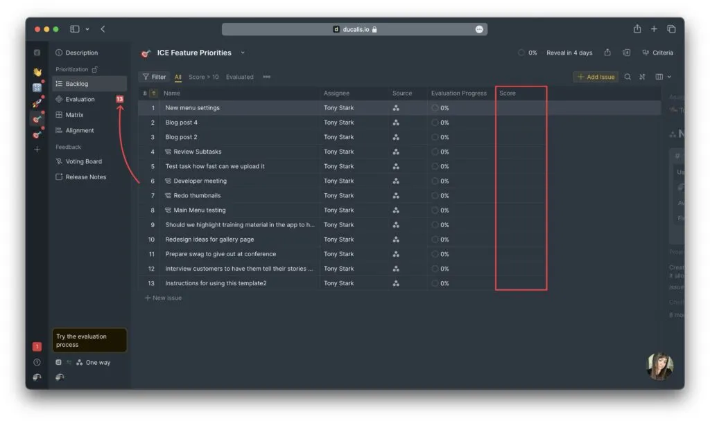This screenshot has height=423, width=710.
Task: Expand the ICE Feature Priorities title dropdown
Action: pyautogui.click(x=243, y=53)
